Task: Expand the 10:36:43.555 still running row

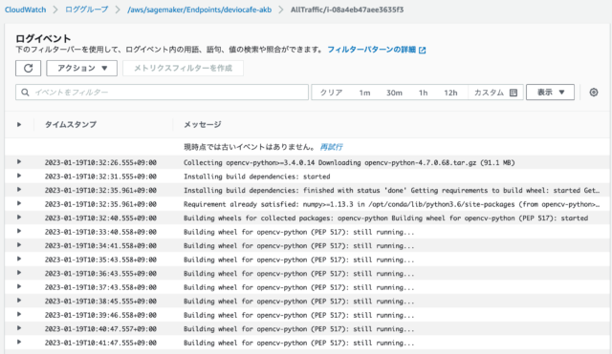Action: click(x=19, y=273)
